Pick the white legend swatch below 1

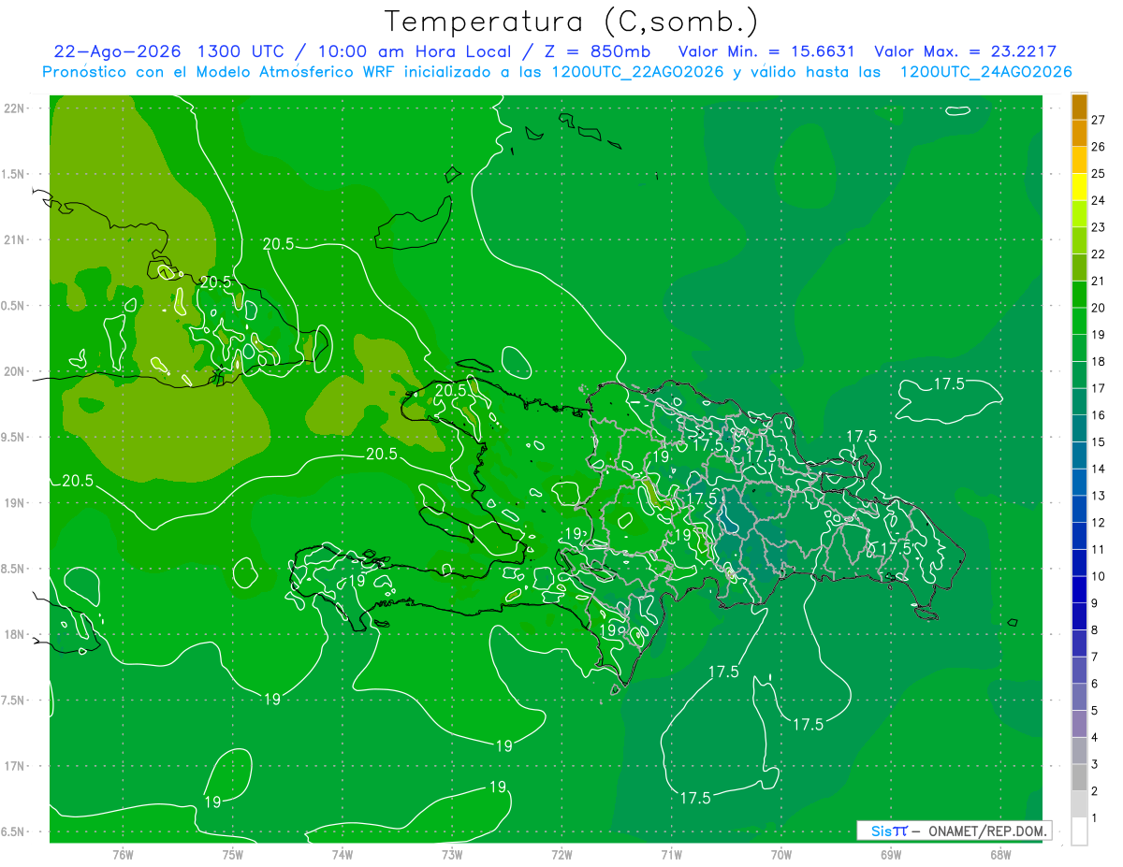point(1079,831)
